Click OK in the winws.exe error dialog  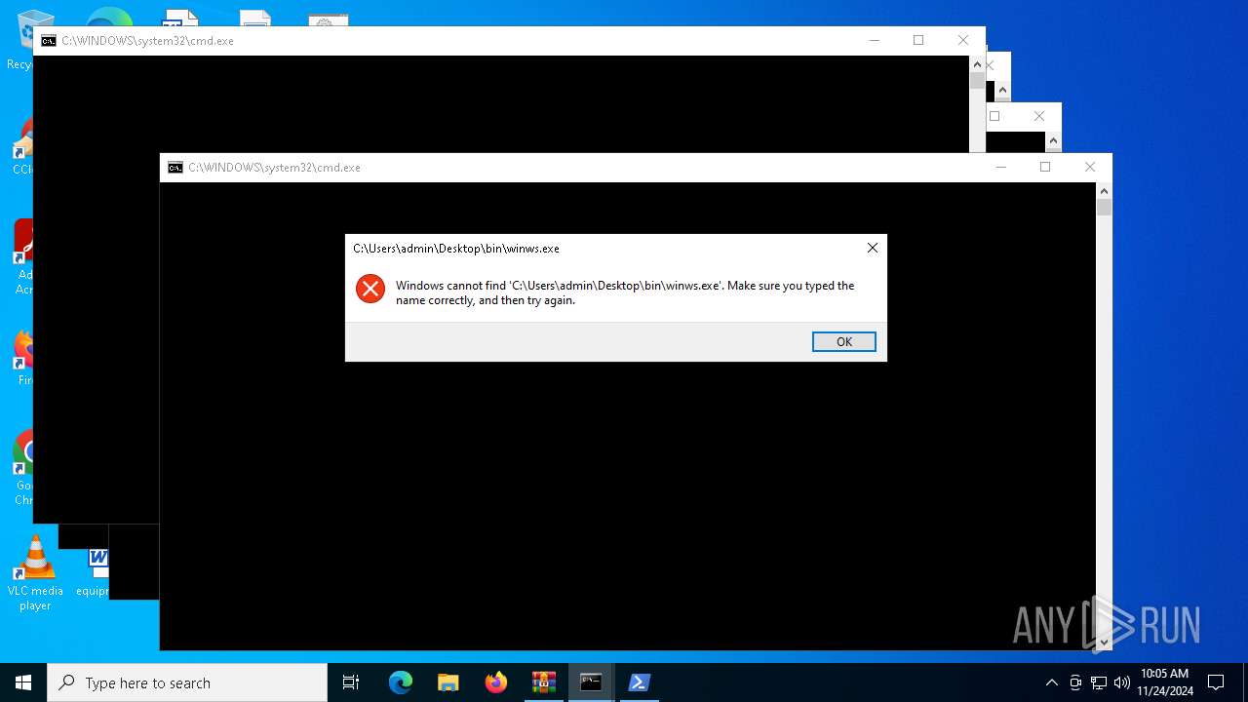pyautogui.click(x=844, y=341)
